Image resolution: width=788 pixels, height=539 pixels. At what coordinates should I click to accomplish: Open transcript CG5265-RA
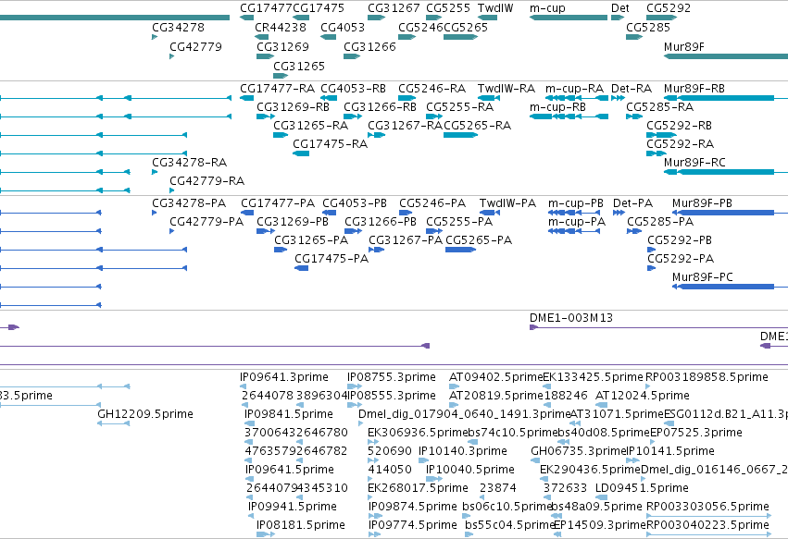pos(460,135)
